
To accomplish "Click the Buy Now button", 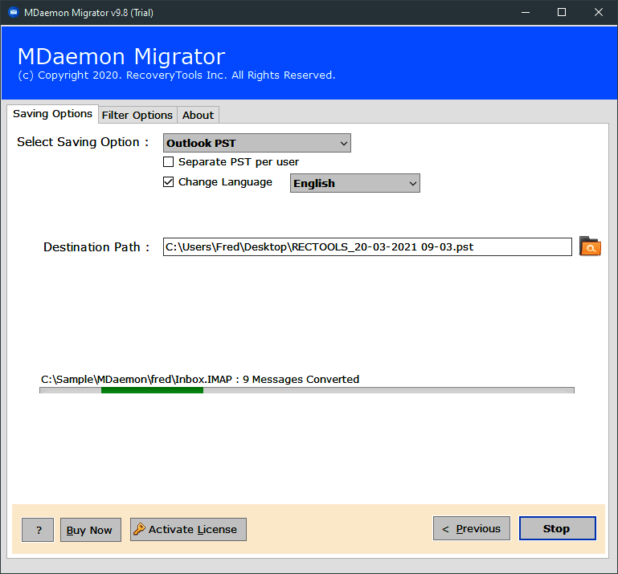I will coord(89,530).
